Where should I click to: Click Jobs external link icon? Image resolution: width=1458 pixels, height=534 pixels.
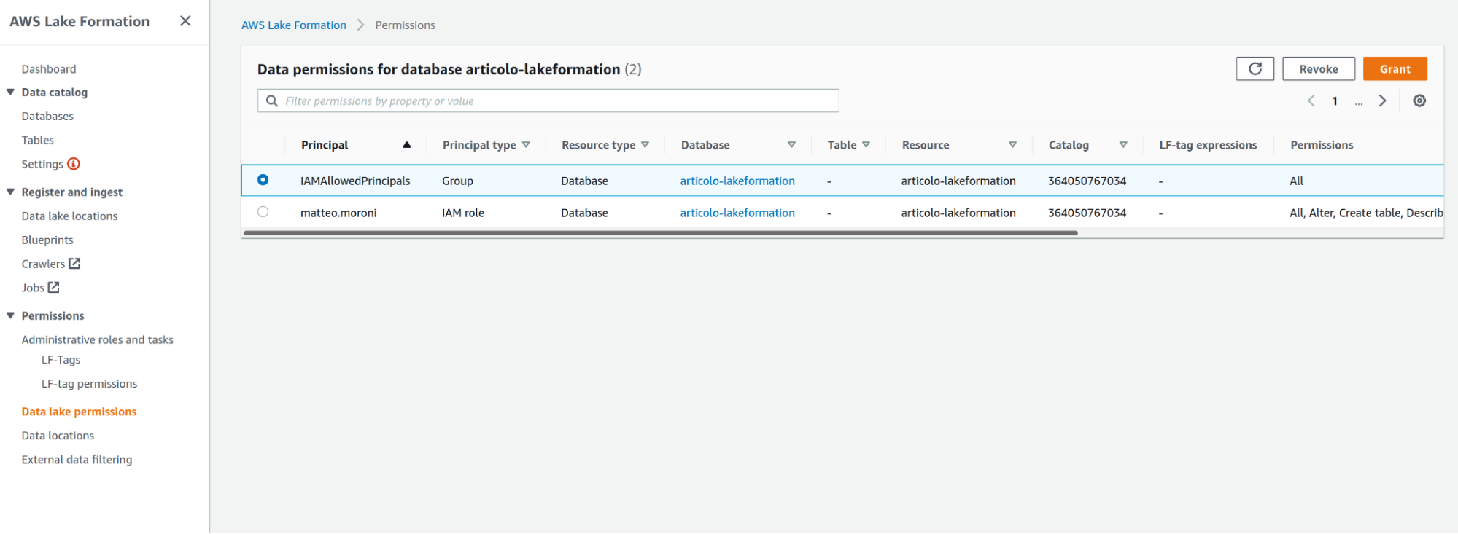click(x=54, y=288)
